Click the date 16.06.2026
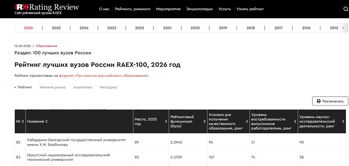Viewport: 349px width, 166px height. click(22, 46)
